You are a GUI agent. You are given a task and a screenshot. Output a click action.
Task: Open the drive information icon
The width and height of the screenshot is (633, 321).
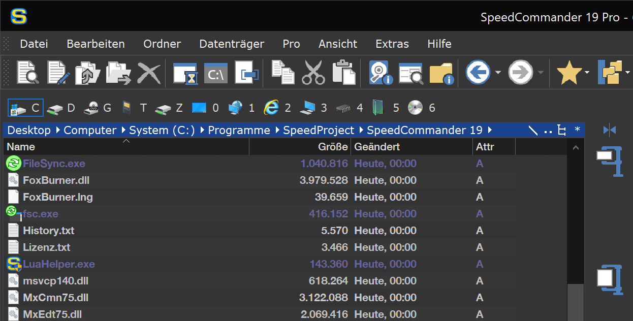[x=382, y=73]
